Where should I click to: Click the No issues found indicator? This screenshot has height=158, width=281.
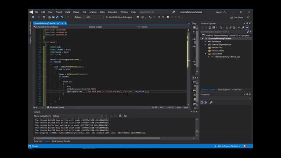tap(56, 107)
